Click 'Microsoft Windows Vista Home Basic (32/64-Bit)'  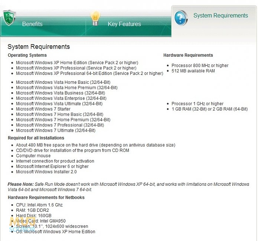point(63,82)
